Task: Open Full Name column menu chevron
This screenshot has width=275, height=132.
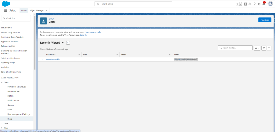Action: pyautogui.click(x=79, y=55)
